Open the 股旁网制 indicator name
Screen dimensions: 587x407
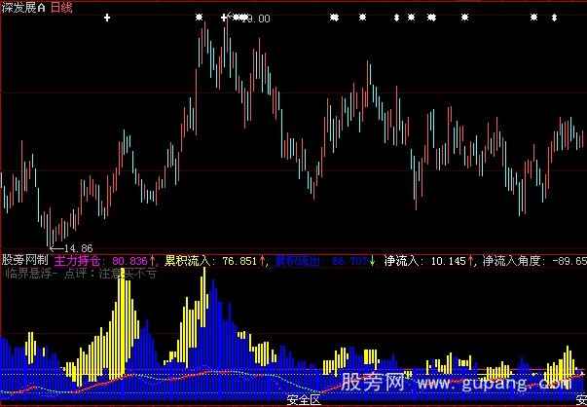pyautogui.click(x=25, y=261)
